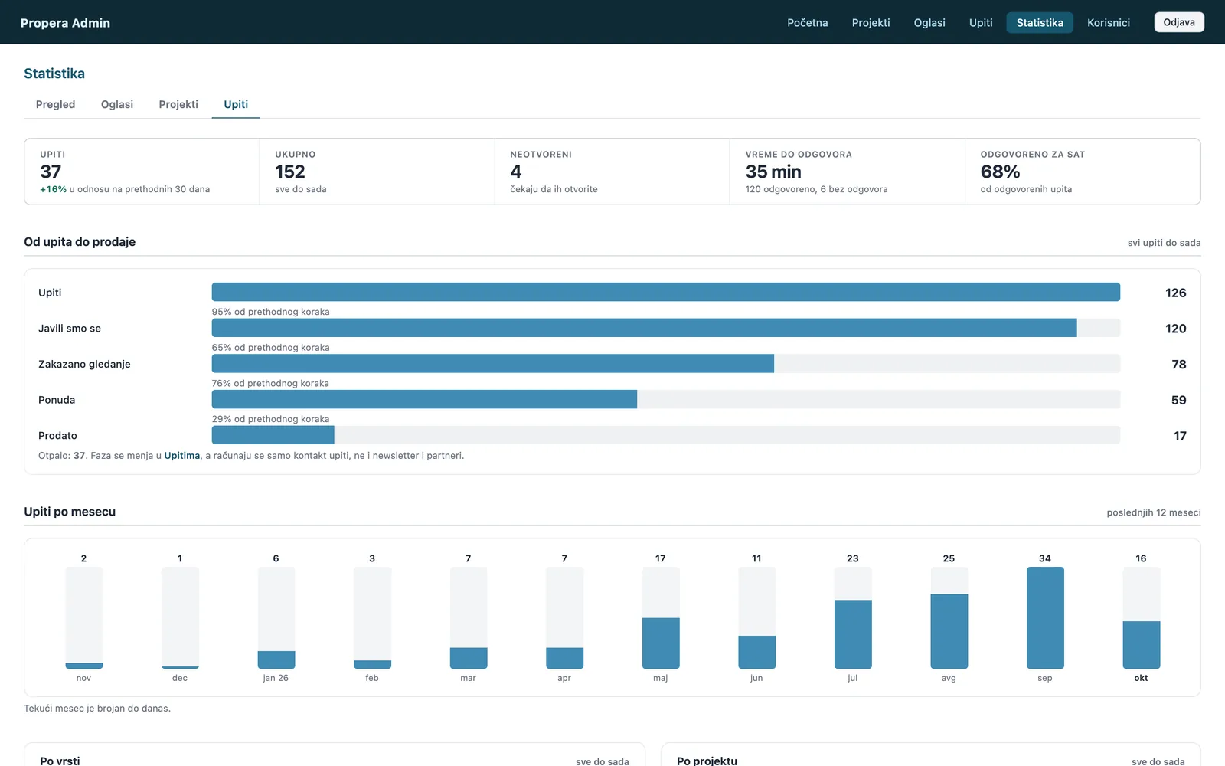The height and width of the screenshot is (766, 1225).
Task: Click the Po projektu card heading
Action: pyautogui.click(x=707, y=761)
